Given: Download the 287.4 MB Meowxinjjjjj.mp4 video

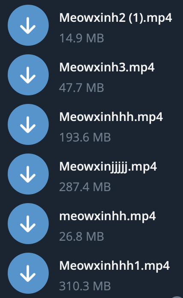Looking at the screenshot, I should coord(28,174).
